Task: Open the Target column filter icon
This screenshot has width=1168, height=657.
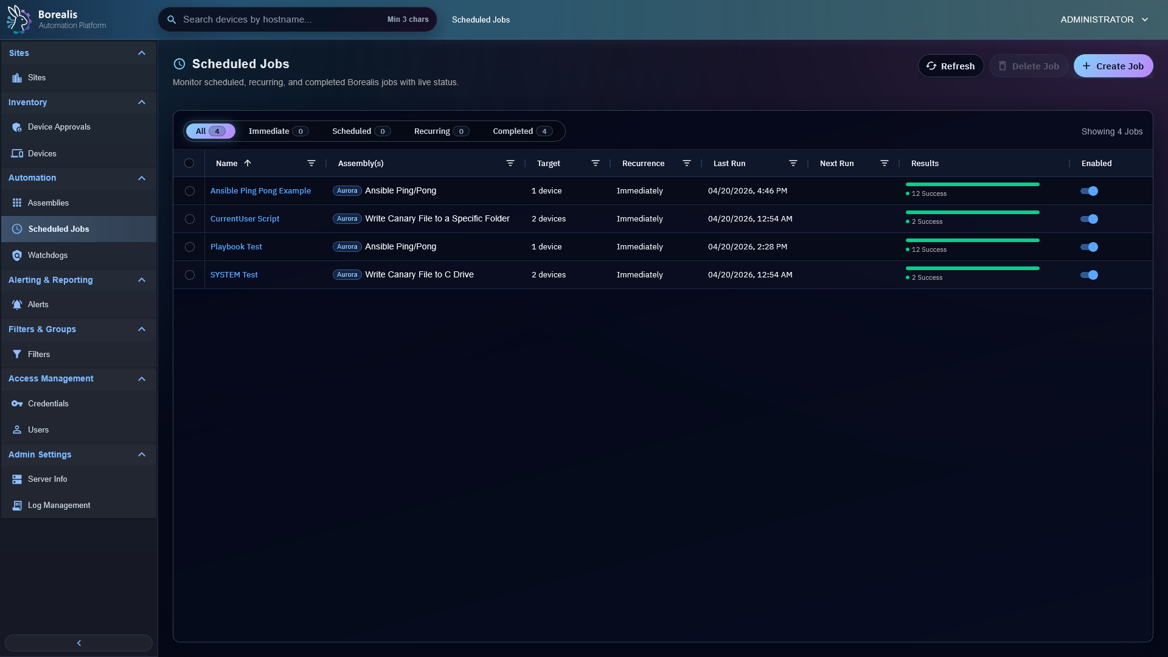Action: point(596,163)
